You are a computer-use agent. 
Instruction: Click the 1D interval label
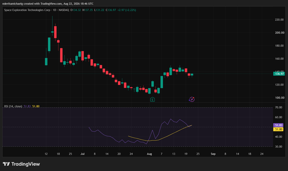54,10
